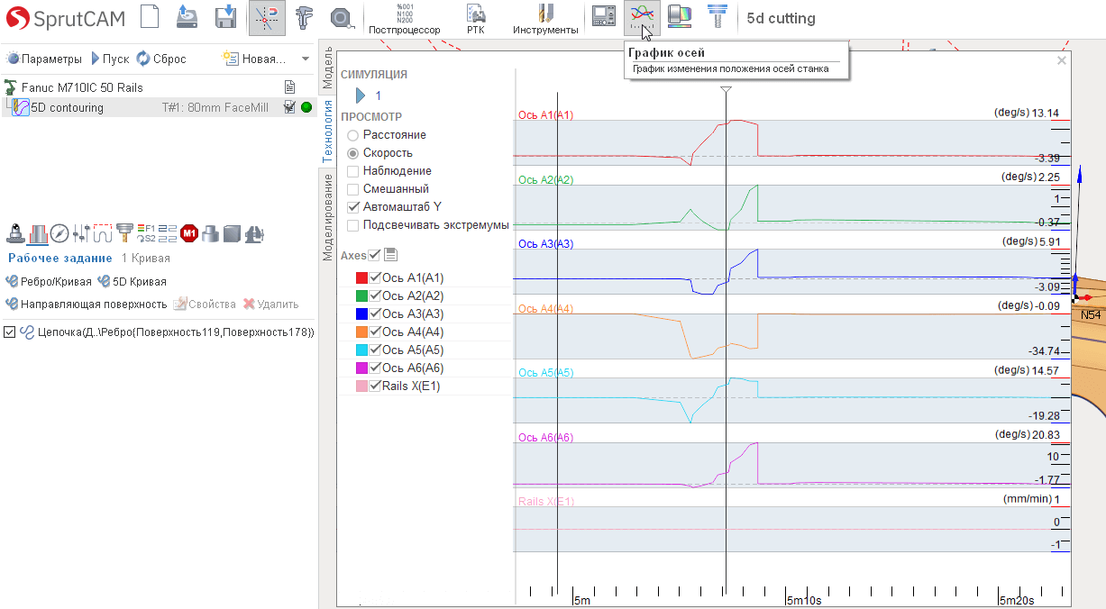Image resolution: width=1106 pixels, height=609 pixels.
Task: Reset operation with Сброс
Action: pos(161,59)
